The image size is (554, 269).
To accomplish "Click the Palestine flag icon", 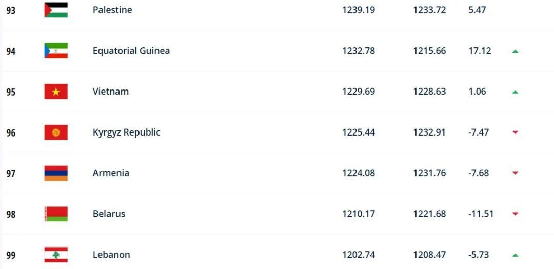I will (56, 10).
